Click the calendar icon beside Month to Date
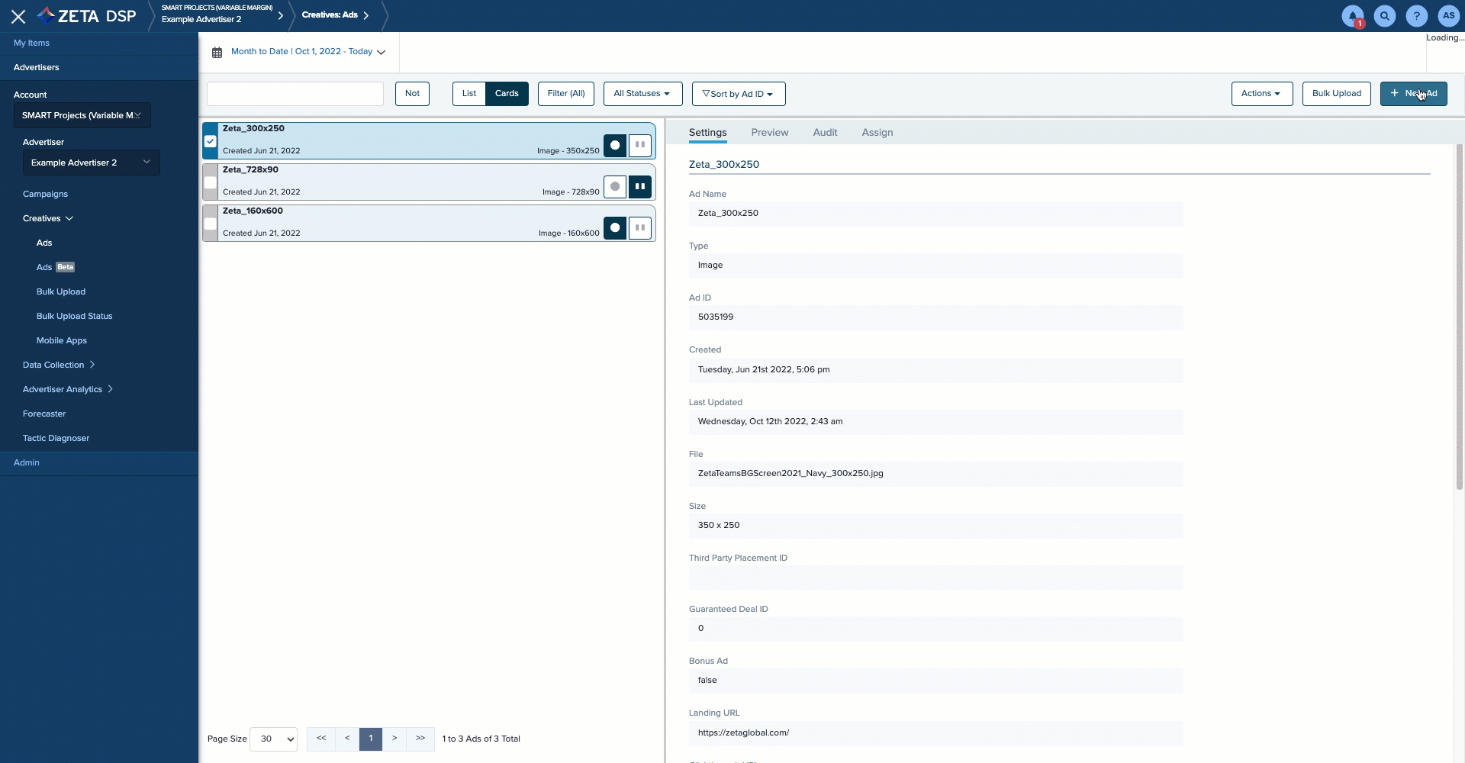The width and height of the screenshot is (1465, 763). click(x=217, y=53)
